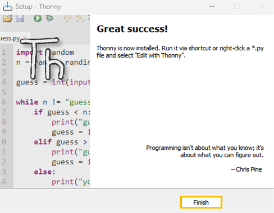
Task: Click the Finish button
Action: 201,202
